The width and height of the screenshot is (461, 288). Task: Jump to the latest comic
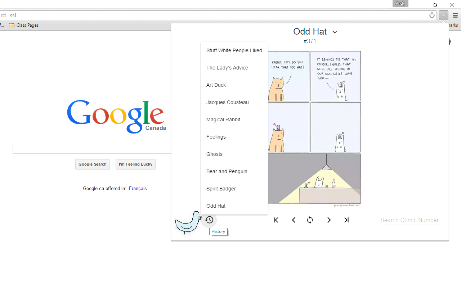(x=346, y=220)
